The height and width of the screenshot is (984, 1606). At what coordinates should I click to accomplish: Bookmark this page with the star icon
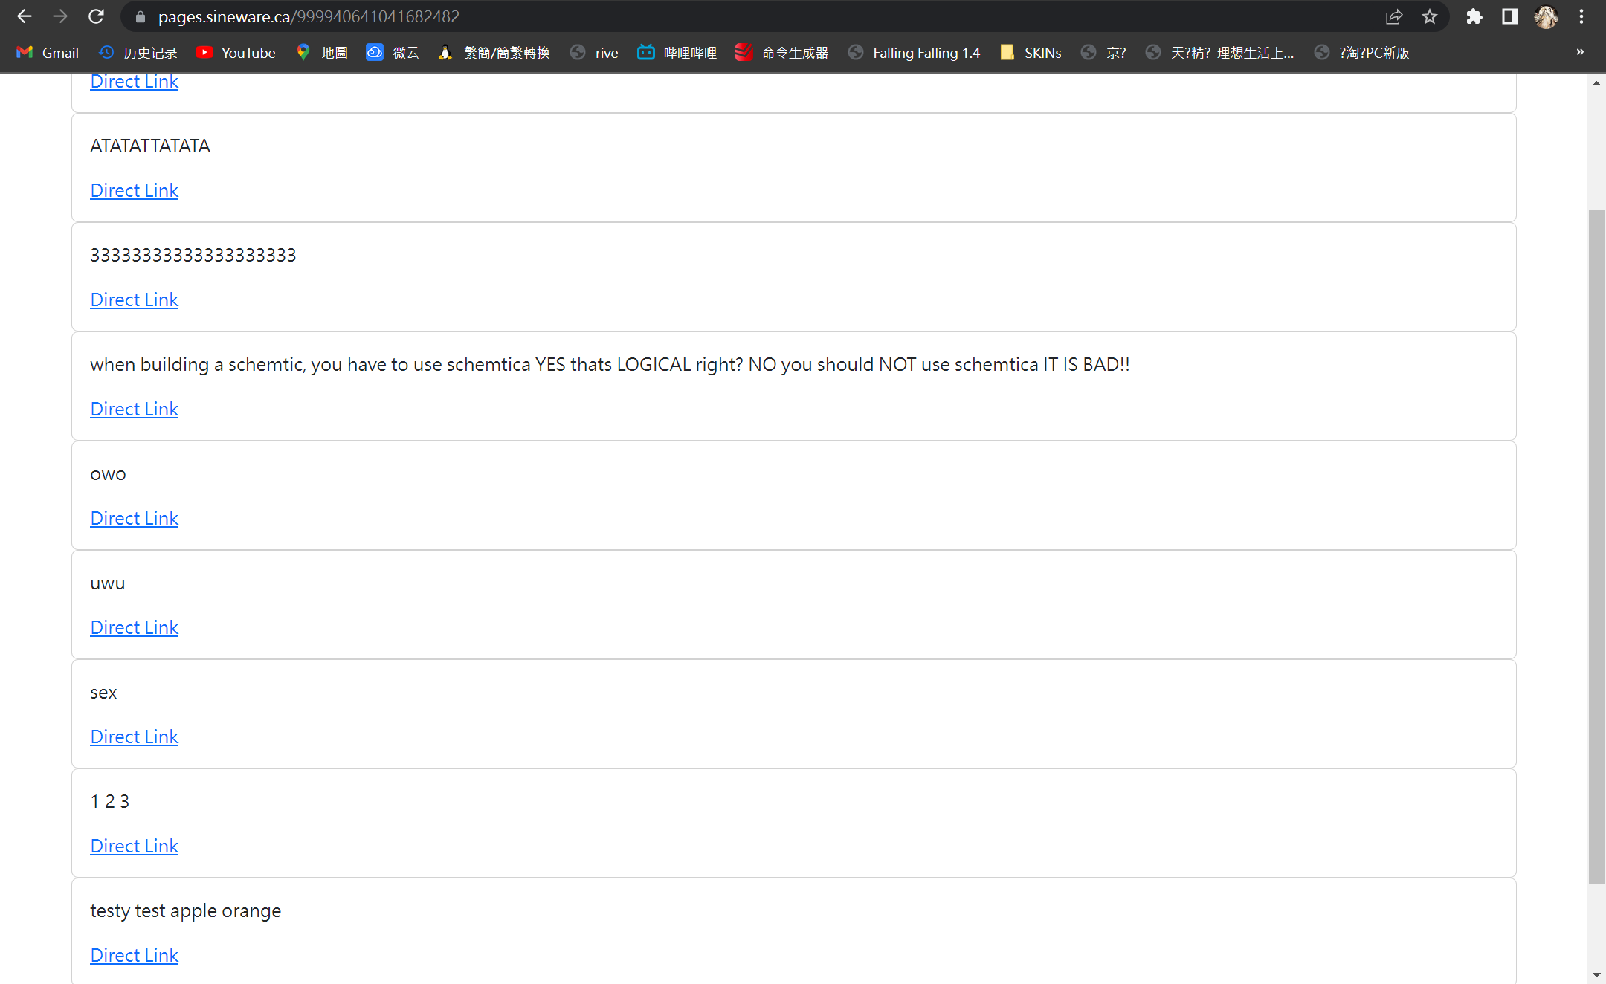1429,16
